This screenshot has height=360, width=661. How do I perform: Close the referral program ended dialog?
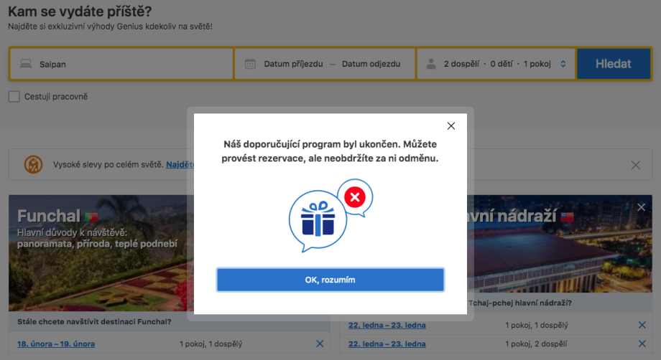[x=451, y=126]
